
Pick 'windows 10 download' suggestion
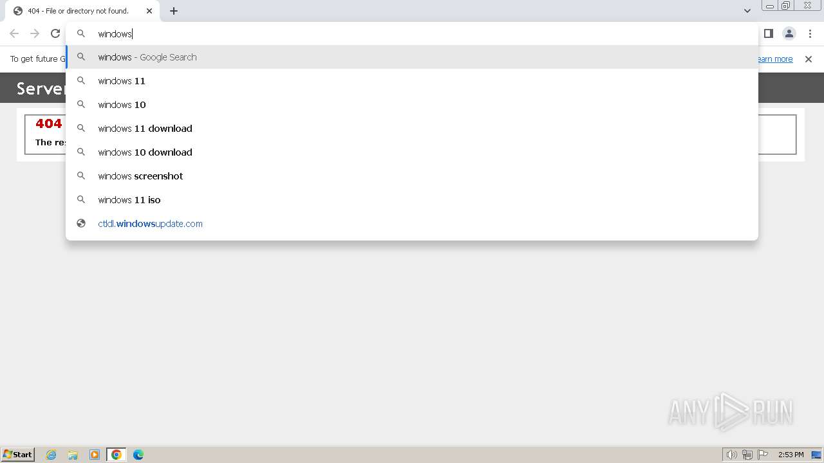412,152
